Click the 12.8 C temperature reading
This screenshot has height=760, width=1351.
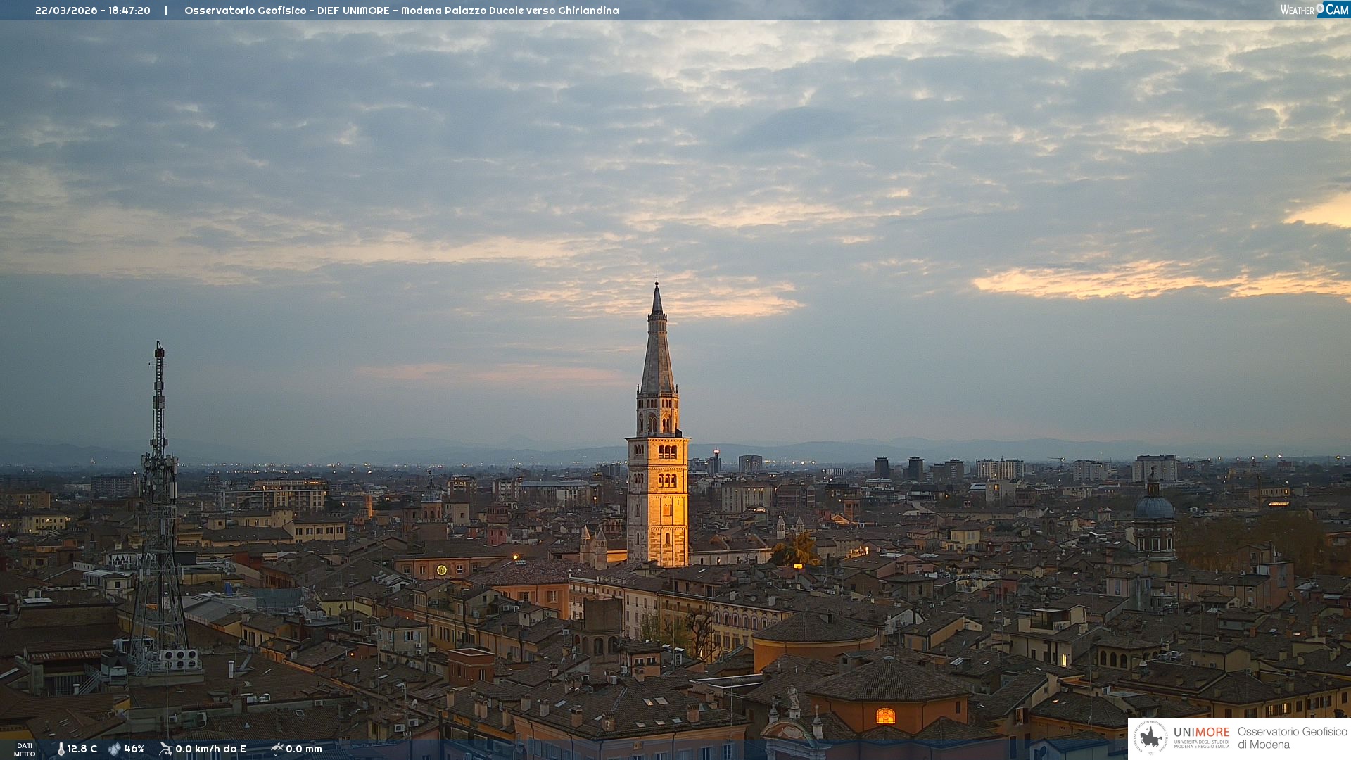click(x=82, y=749)
